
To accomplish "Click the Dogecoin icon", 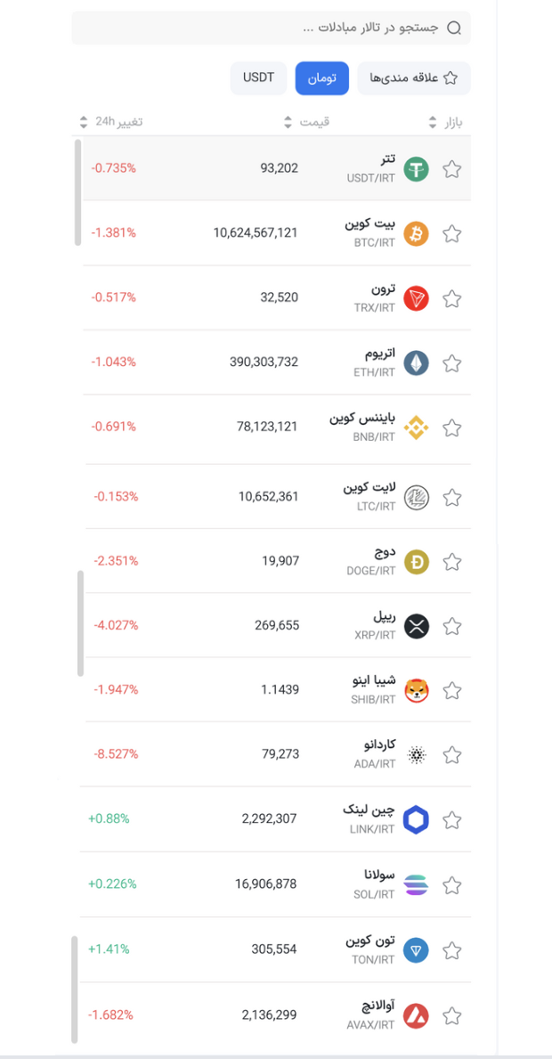I will tap(415, 562).
